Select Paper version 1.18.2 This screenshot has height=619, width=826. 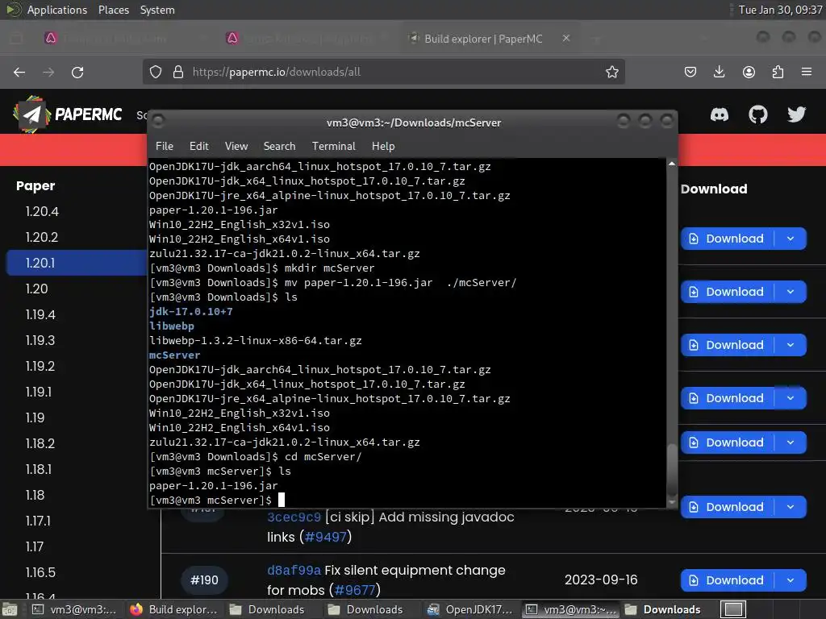point(40,444)
